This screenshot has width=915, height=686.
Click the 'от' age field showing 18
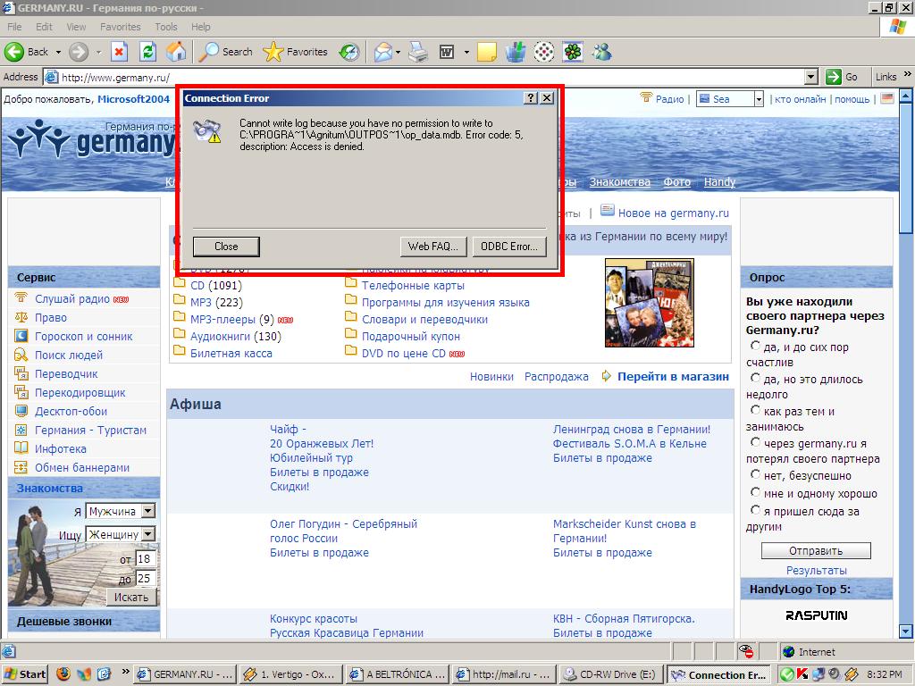(x=144, y=558)
